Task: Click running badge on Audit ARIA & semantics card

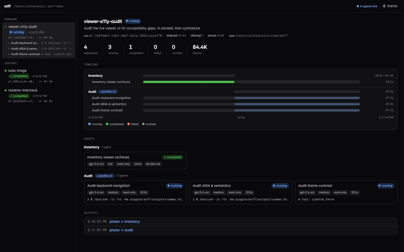Action: pyautogui.click(x=280, y=186)
